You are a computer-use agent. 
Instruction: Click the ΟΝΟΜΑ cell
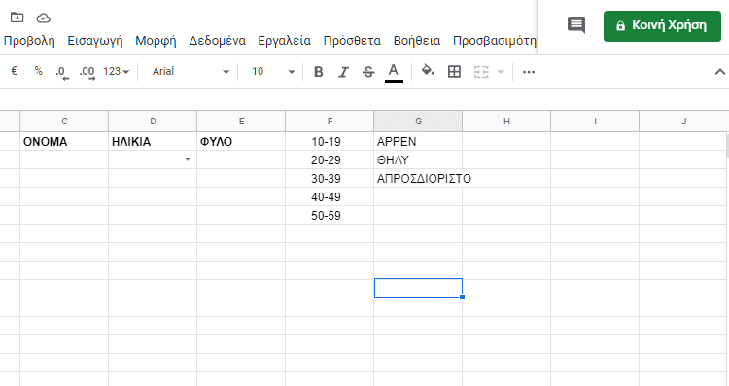(x=64, y=141)
